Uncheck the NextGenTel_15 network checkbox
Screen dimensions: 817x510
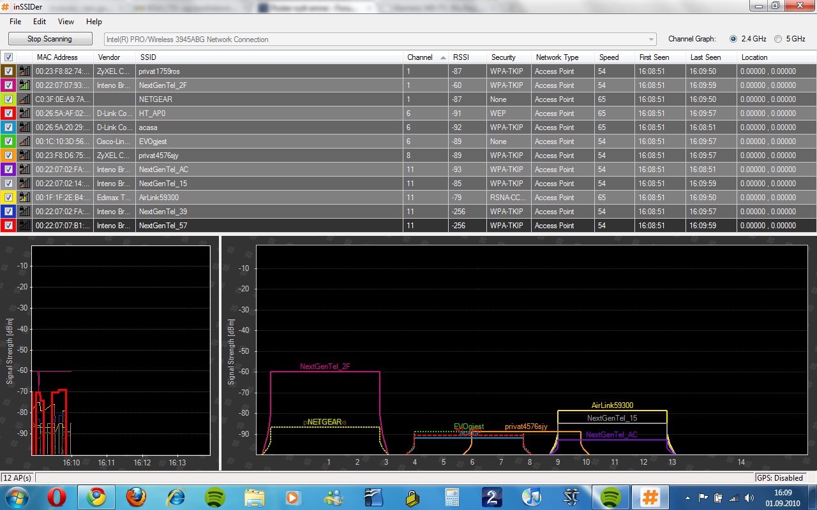coord(9,184)
